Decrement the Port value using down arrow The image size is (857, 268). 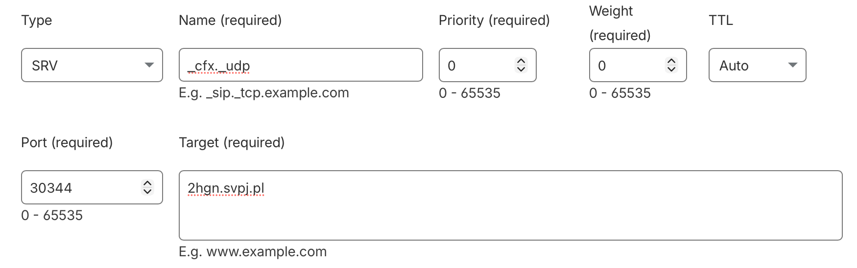[x=147, y=191]
